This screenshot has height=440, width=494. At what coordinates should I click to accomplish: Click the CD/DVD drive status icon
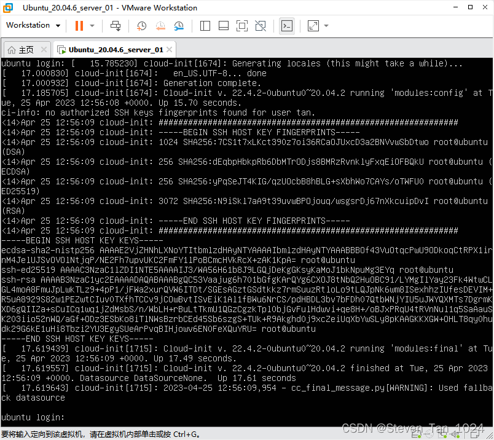429,434
